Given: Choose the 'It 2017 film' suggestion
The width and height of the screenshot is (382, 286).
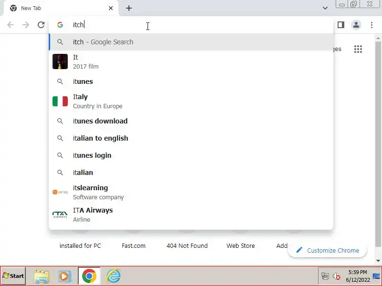Looking at the screenshot, I should click(191, 62).
